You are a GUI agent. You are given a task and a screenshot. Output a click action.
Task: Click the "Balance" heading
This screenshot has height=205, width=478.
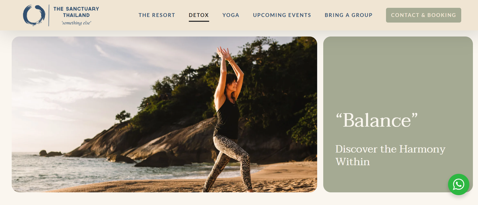click(x=376, y=120)
